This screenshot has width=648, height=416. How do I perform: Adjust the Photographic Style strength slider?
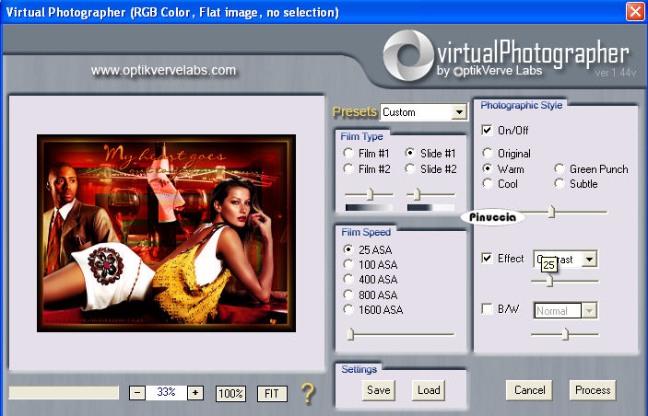551,212
